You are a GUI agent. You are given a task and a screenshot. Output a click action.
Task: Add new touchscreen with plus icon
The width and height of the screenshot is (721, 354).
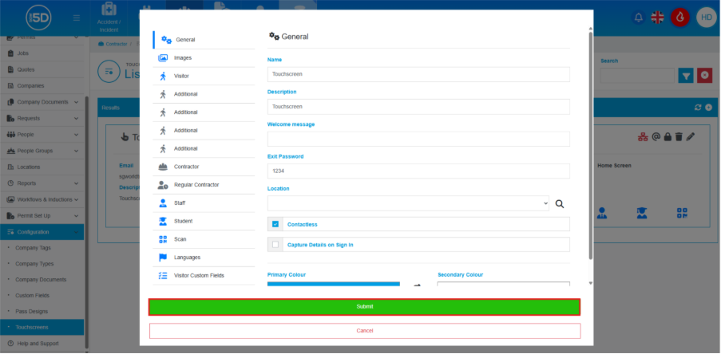708,108
